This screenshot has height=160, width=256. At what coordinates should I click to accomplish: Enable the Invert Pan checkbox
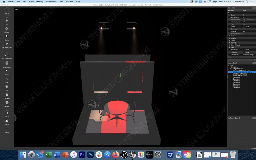coord(244,50)
